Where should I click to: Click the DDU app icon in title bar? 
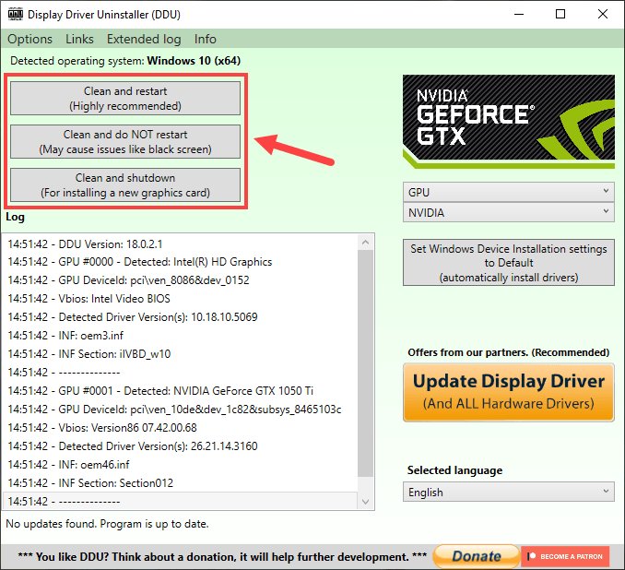(16, 15)
